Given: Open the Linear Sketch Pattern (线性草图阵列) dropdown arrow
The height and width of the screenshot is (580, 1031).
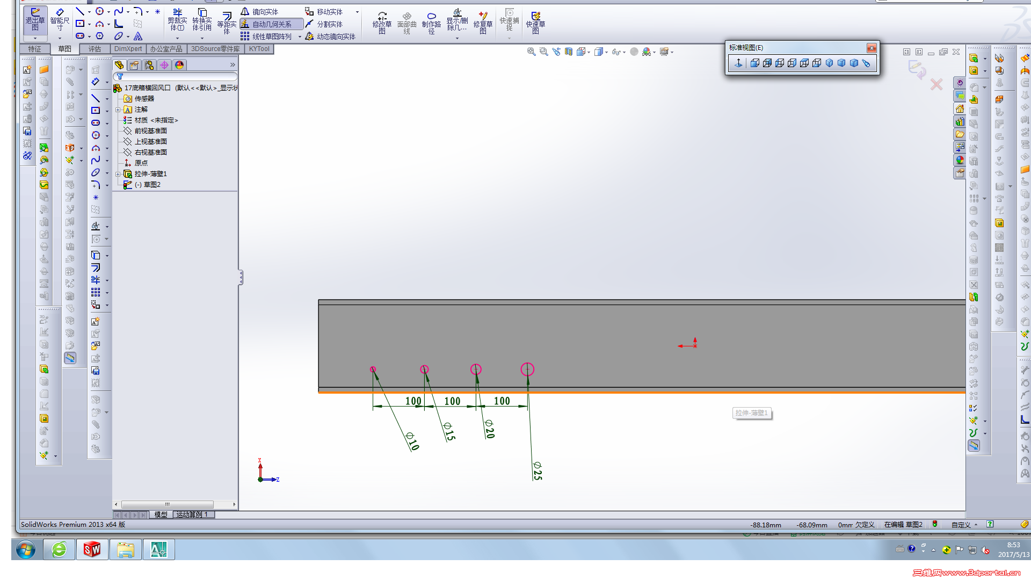Looking at the screenshot, I should coord(300,37).
